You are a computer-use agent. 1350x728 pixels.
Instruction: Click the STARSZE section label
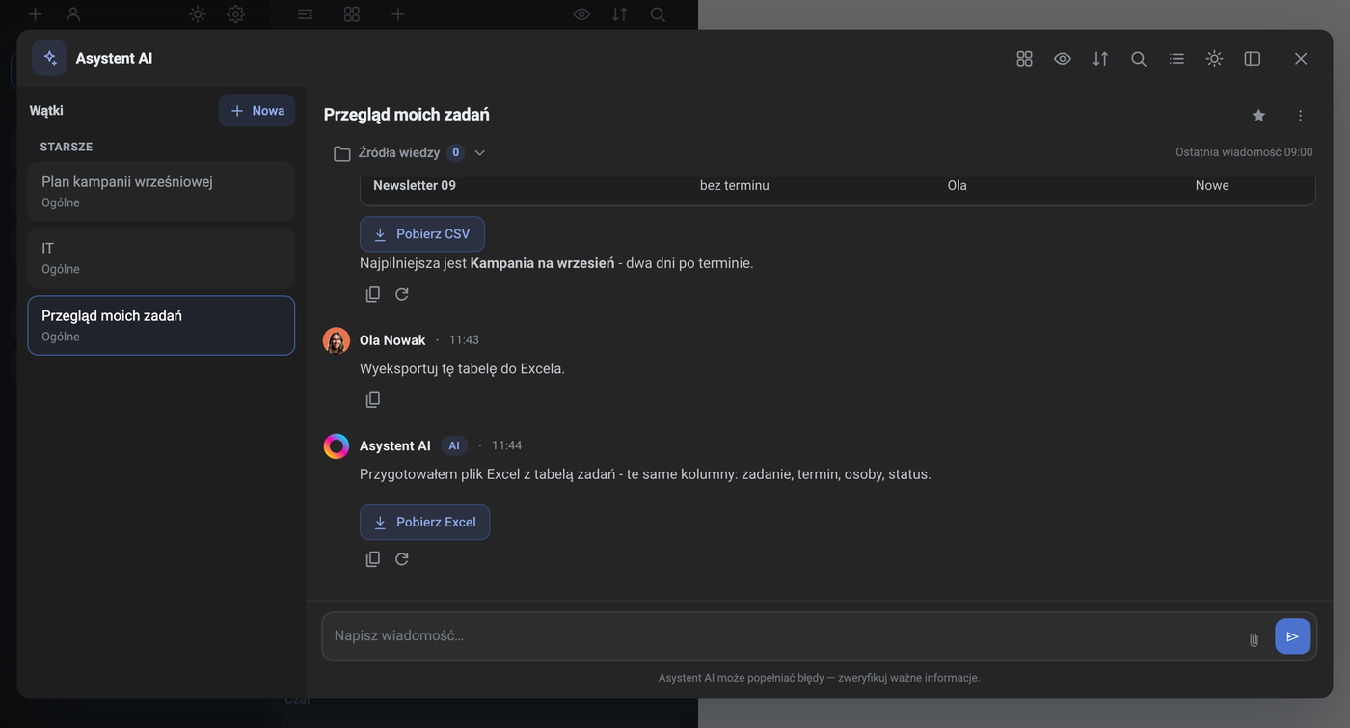(67, 147)
